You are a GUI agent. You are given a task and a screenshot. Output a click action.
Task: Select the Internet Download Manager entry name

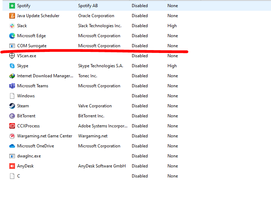click(45, 76)
